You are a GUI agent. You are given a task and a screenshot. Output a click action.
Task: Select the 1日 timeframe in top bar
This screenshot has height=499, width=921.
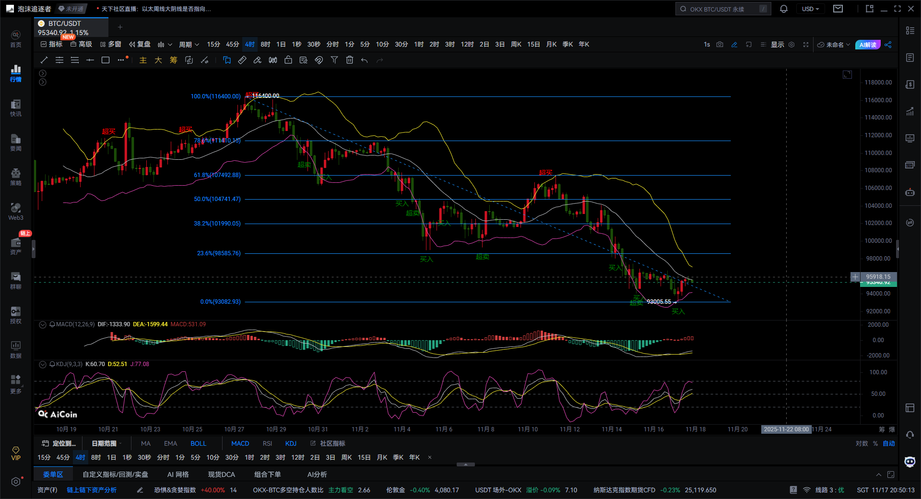click(x=281, y=45)
